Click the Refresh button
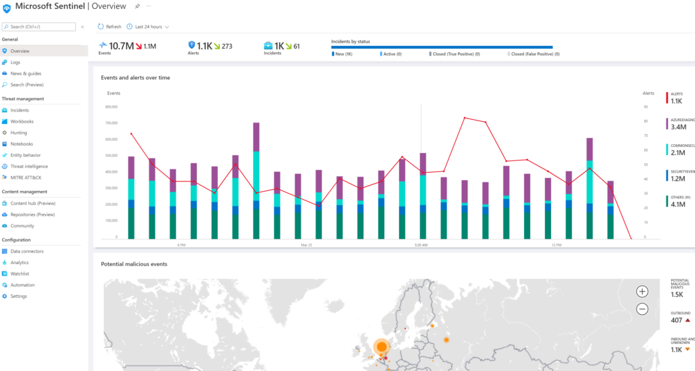This screenshot has height=371, width=695. click(109, 27)
